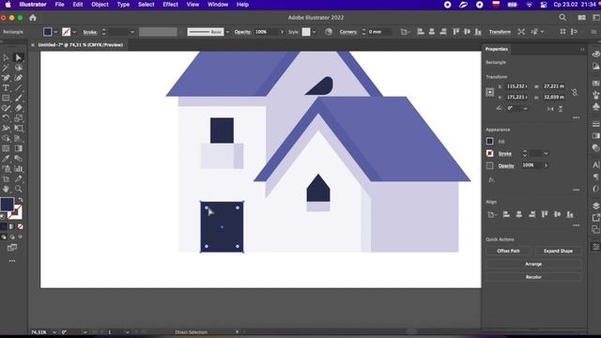Open Transform link in control bar
This screenshot has width=601, height=338.
500,32
